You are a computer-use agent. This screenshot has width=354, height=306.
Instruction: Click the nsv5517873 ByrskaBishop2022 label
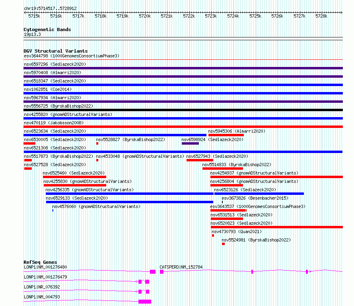click(58, 156)
